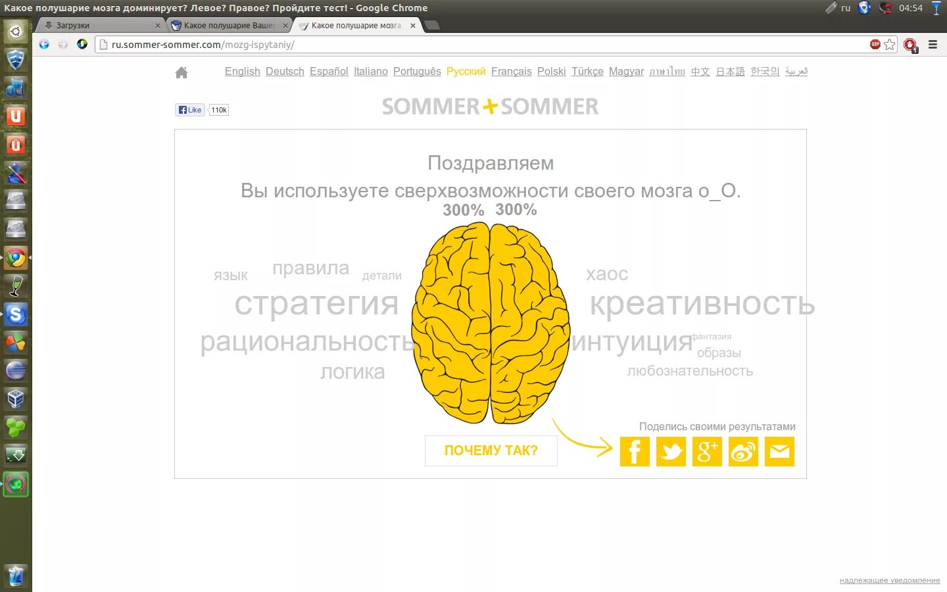Switch site language to Arabic
Image resolution: width=947 pixels, height=592 pixels.
pos(796,71)
